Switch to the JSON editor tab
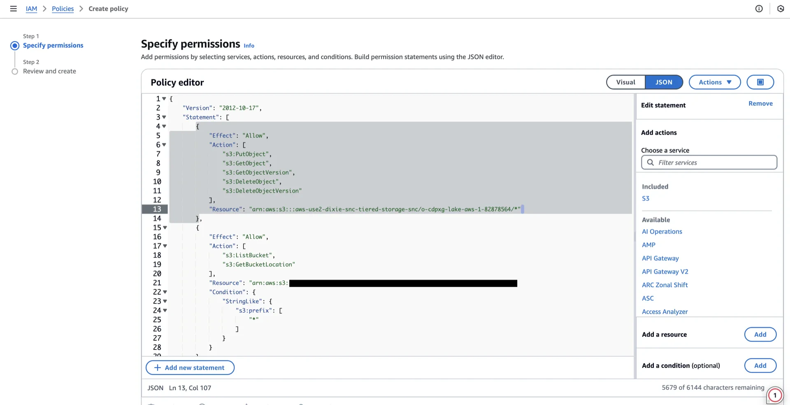The height and width of the screenshot is (405, 790). [x=664, y=82]
